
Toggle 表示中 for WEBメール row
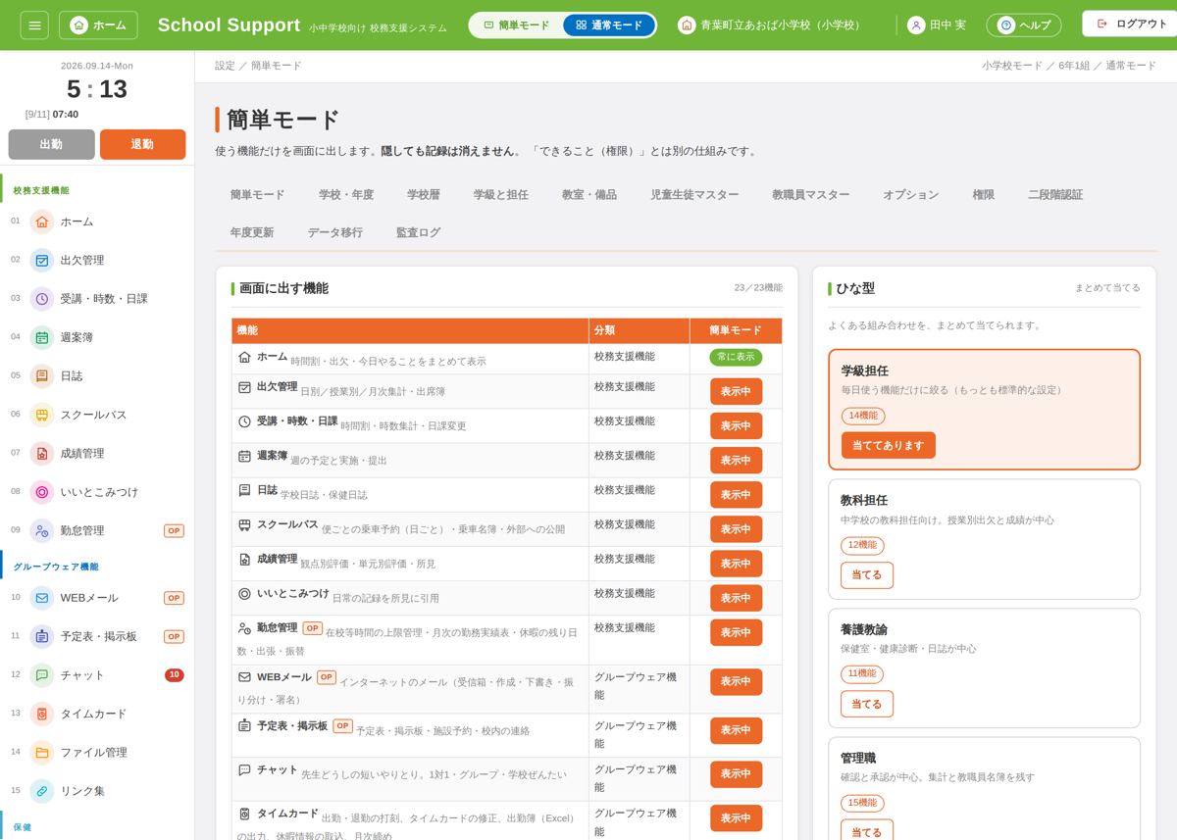pos(736,681)
